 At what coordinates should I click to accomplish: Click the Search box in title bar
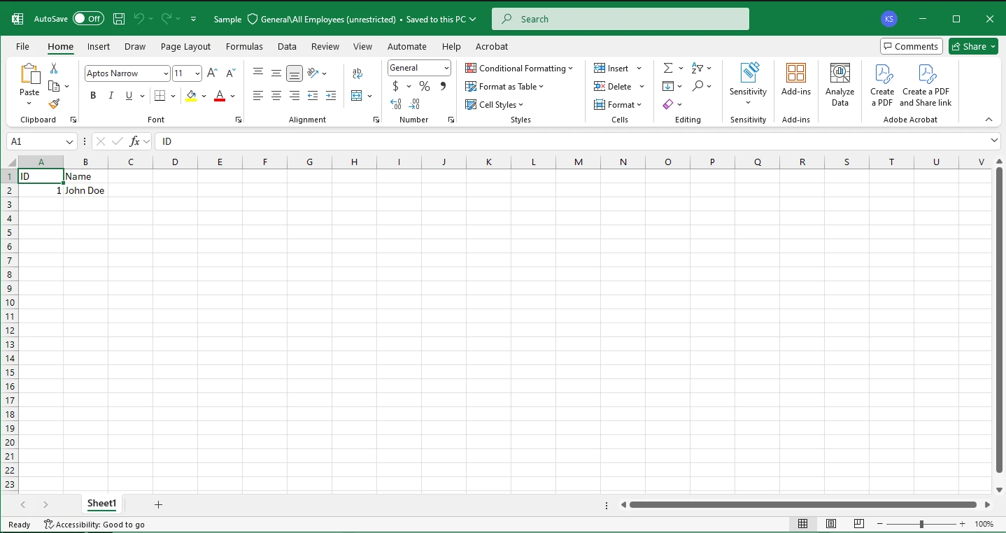pos(620,19)
